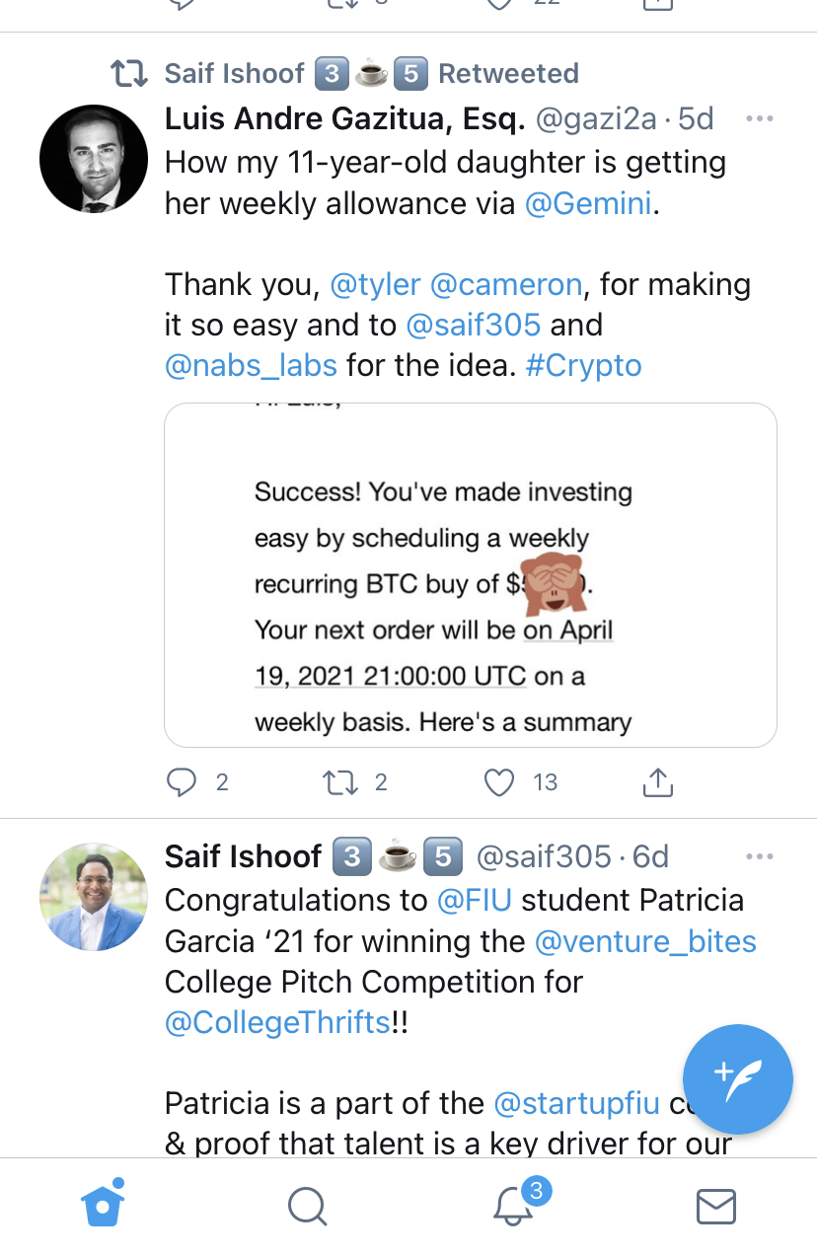This screenshot has width=817, height=1255.
Task: Expand the BTC recurring buy screenshot
Action: tap(470, 574)
